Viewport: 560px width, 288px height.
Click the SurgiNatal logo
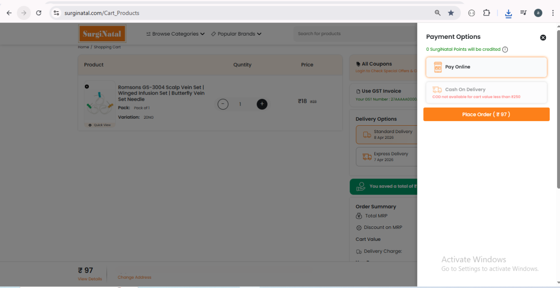(102, 34)
